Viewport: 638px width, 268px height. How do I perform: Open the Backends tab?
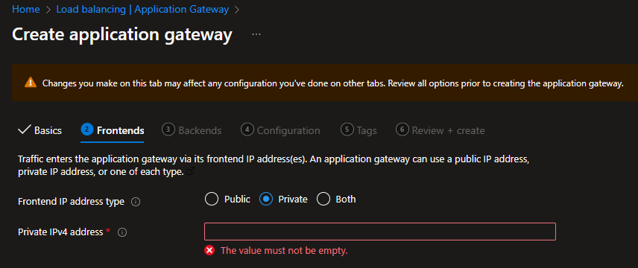pyautogui.click(x=192, y=130)
